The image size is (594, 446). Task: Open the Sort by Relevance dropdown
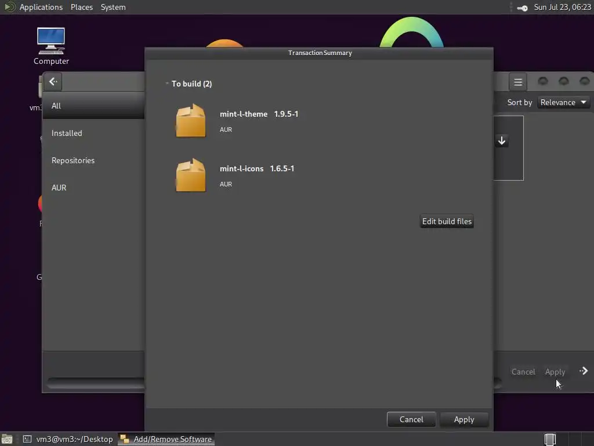[x=563, y=102]
